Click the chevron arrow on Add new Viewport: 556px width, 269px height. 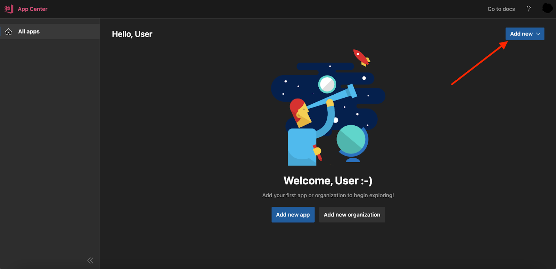(x=538, y=34)
